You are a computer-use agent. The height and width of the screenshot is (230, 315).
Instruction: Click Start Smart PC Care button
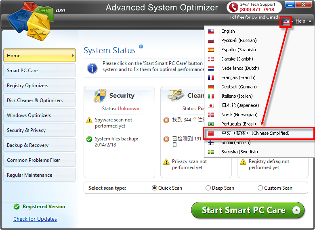coord(248,210)
